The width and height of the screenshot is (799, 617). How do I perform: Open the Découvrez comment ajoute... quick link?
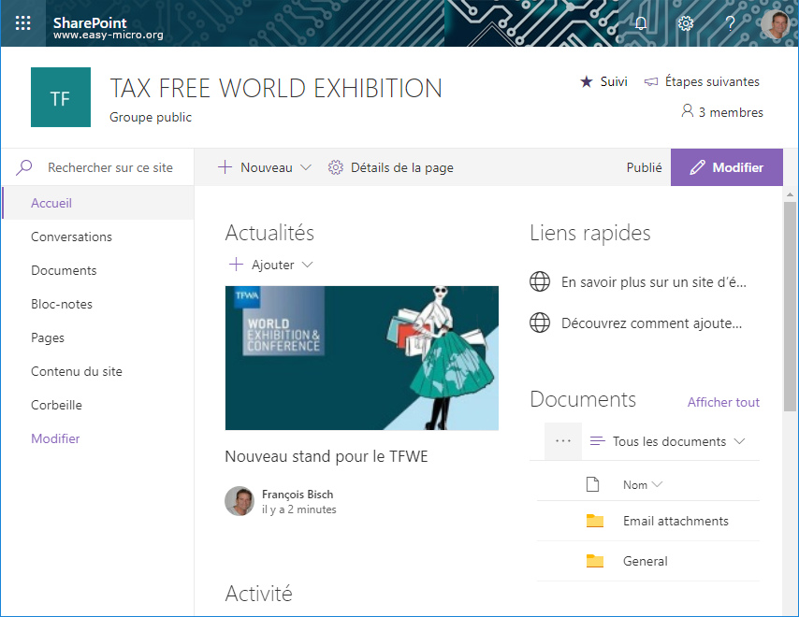pyautogui.click(x=651, y=323)
